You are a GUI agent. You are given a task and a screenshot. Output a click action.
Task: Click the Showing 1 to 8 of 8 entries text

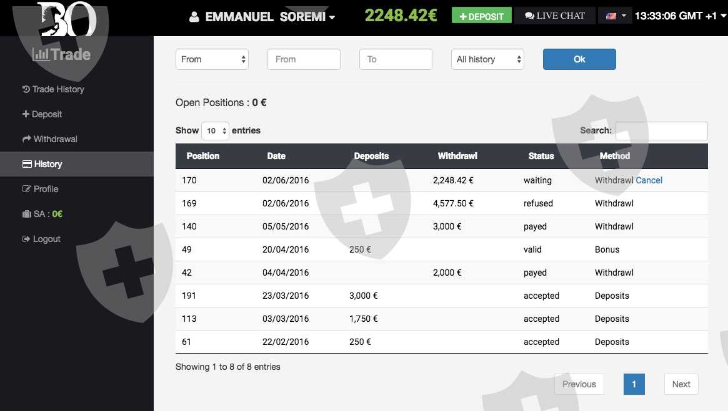(228, 367)
